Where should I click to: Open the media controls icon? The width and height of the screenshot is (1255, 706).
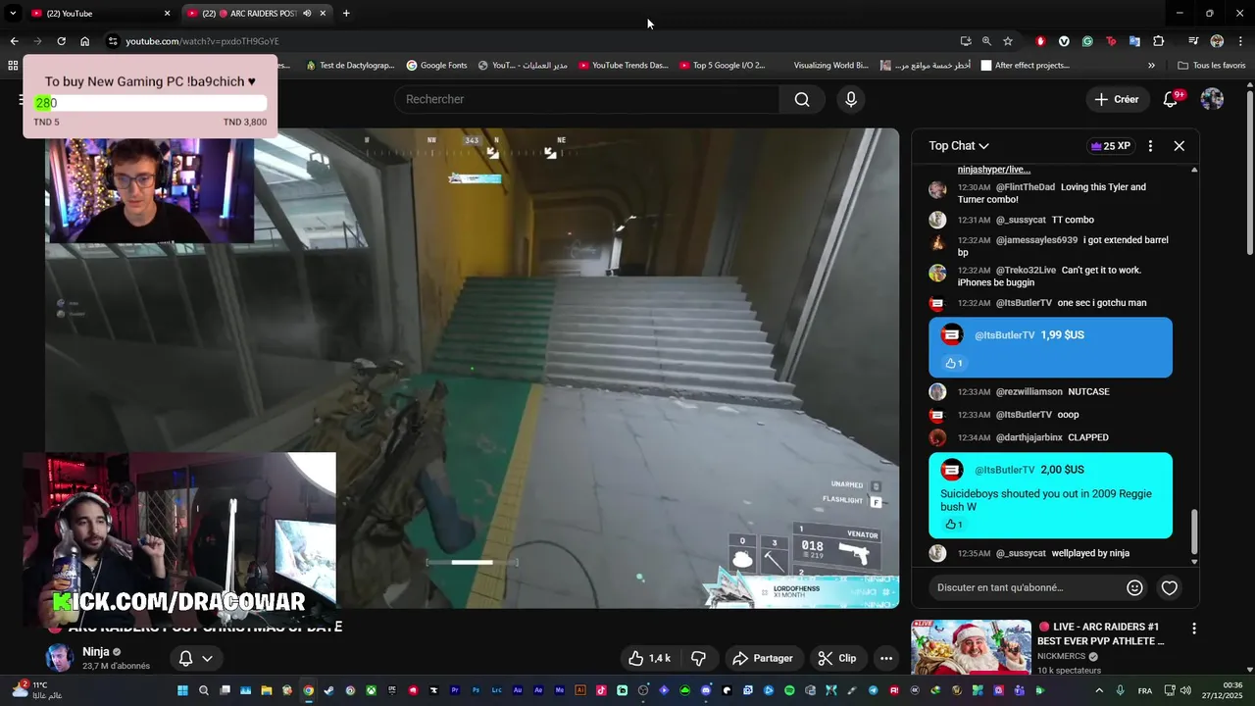[x=1193, y=41]
